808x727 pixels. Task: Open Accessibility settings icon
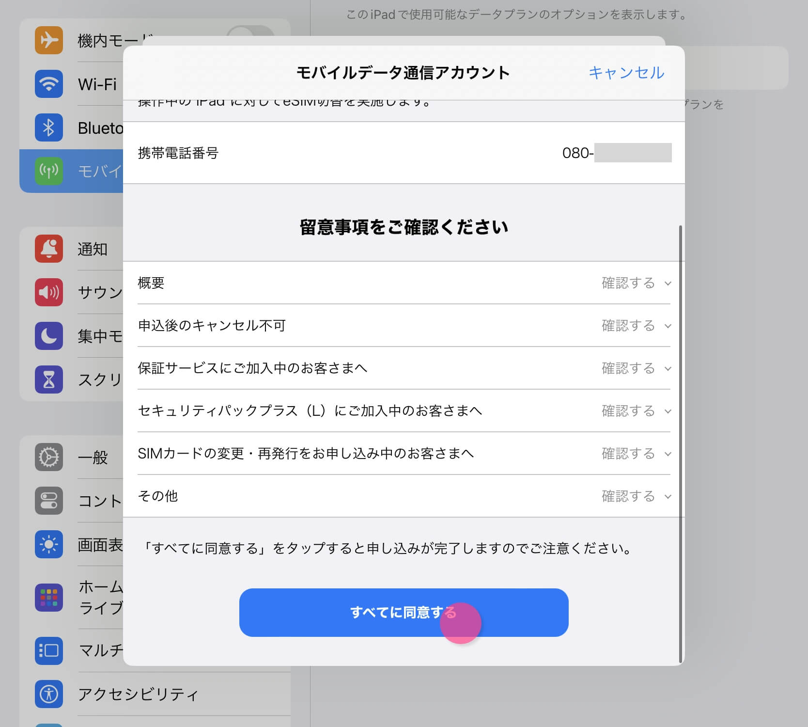[x=49, y=694]
